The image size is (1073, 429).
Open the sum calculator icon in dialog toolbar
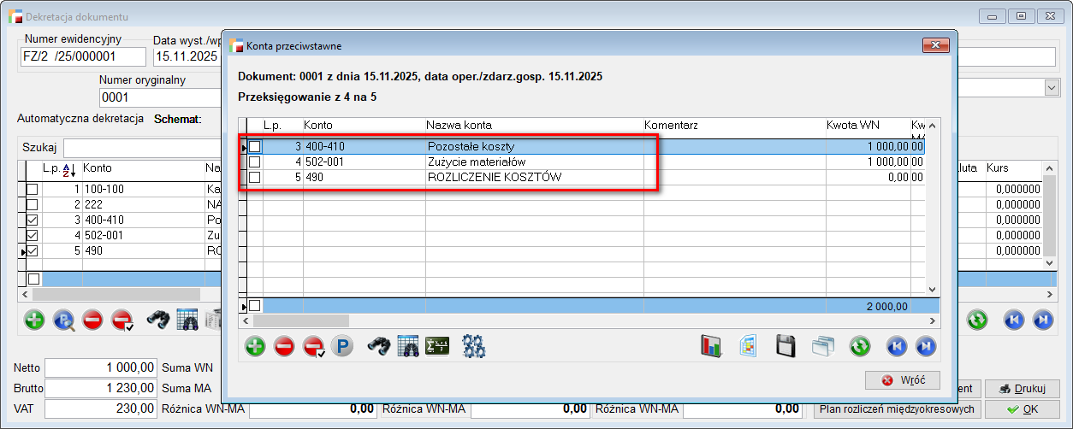[436, 346]
